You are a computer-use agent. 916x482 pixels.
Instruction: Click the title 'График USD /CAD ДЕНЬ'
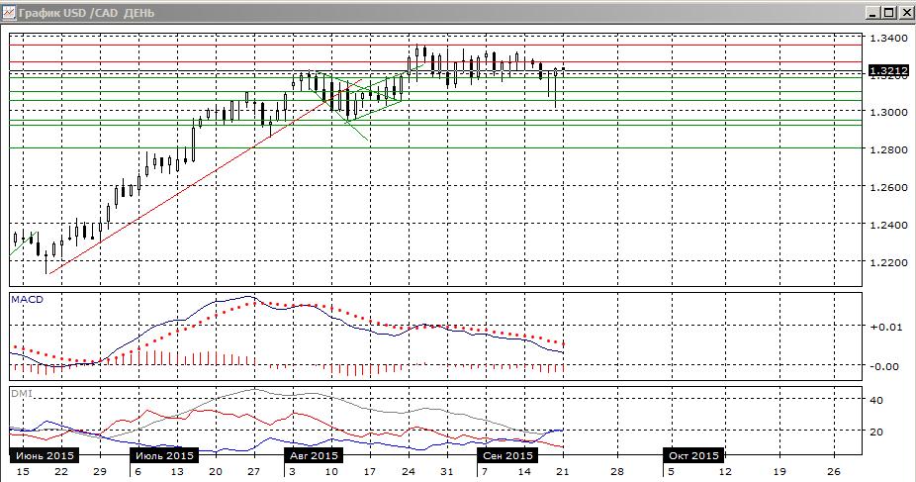(86, 13)
